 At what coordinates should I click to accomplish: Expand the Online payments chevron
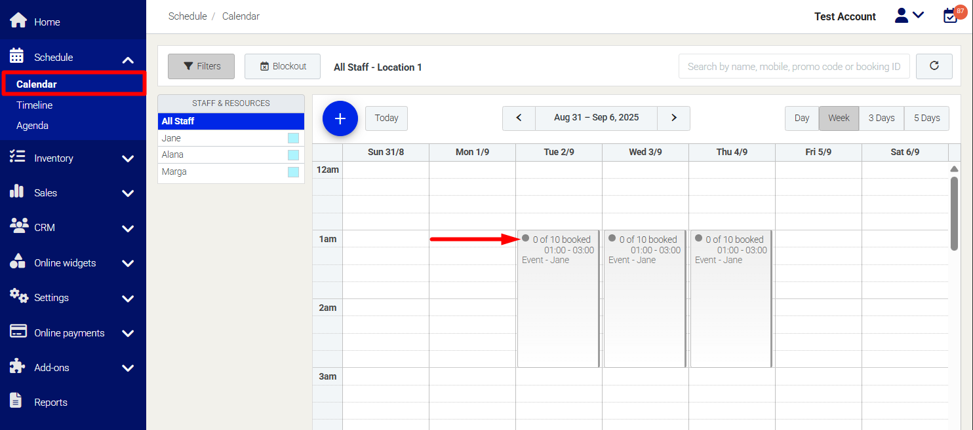click(x=128, y=334)
